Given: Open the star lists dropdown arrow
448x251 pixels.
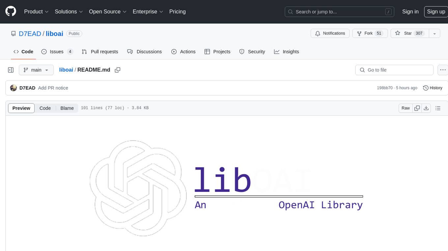Looking at the screenshot, I should 434,34.
